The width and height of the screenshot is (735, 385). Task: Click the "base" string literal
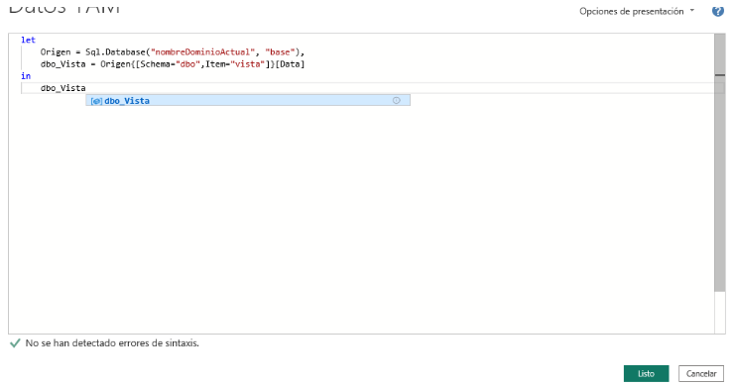(280, 51)
